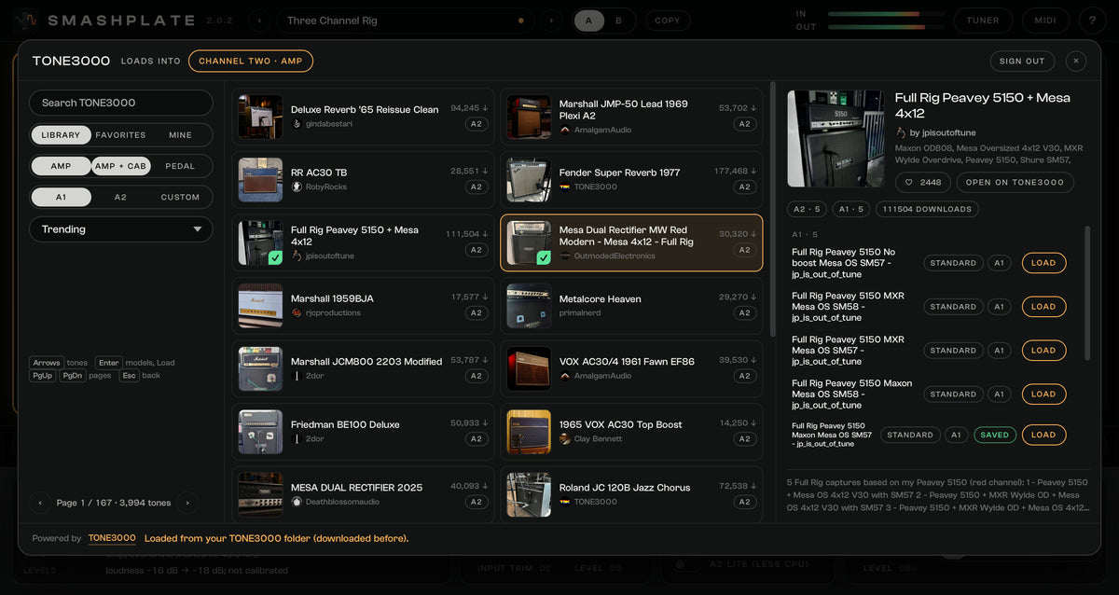Click rjcproductions author avatar icon

(297, 312)
